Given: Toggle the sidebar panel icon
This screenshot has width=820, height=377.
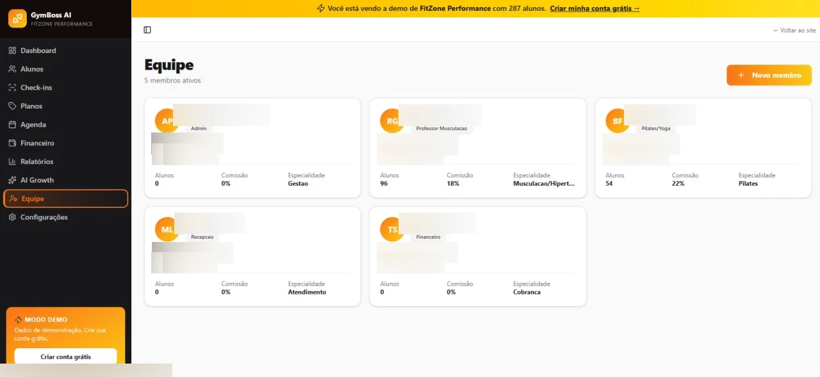Looking at the screenshot, I should tap(147, 30).
